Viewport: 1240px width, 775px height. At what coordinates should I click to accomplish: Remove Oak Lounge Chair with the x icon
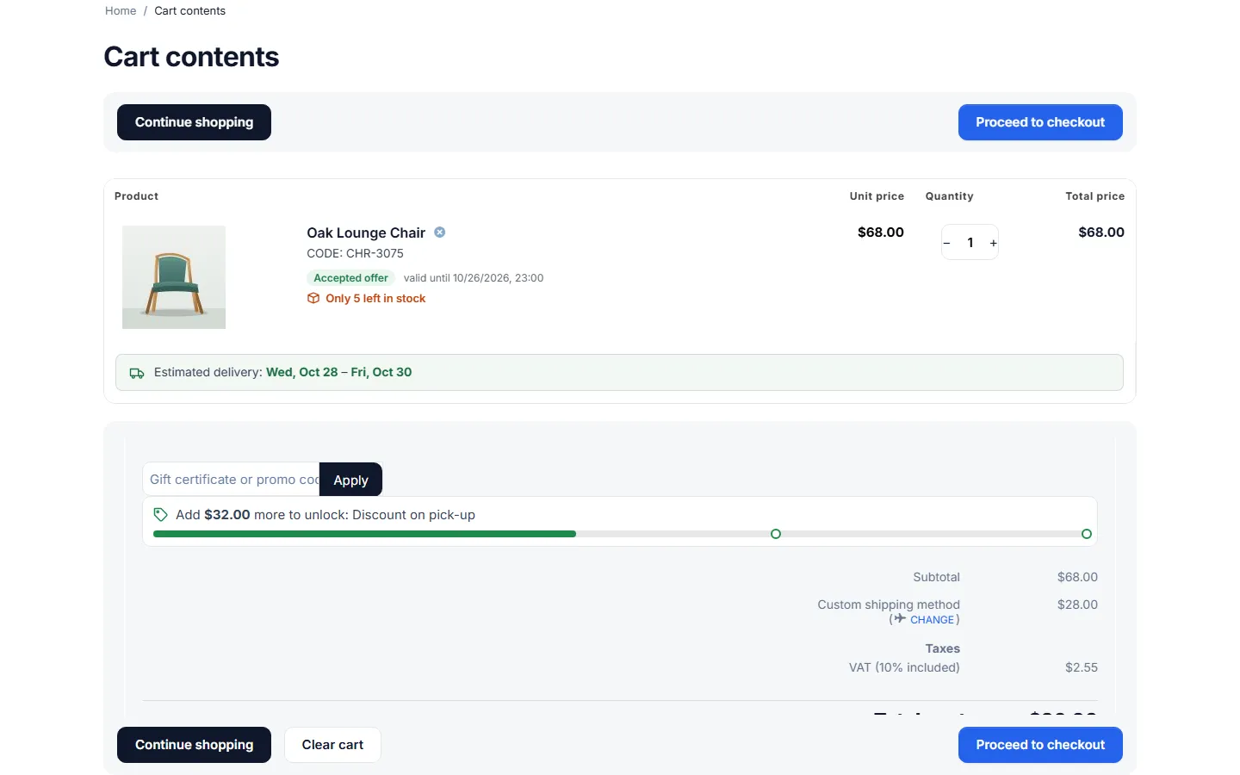click(439, 232)
